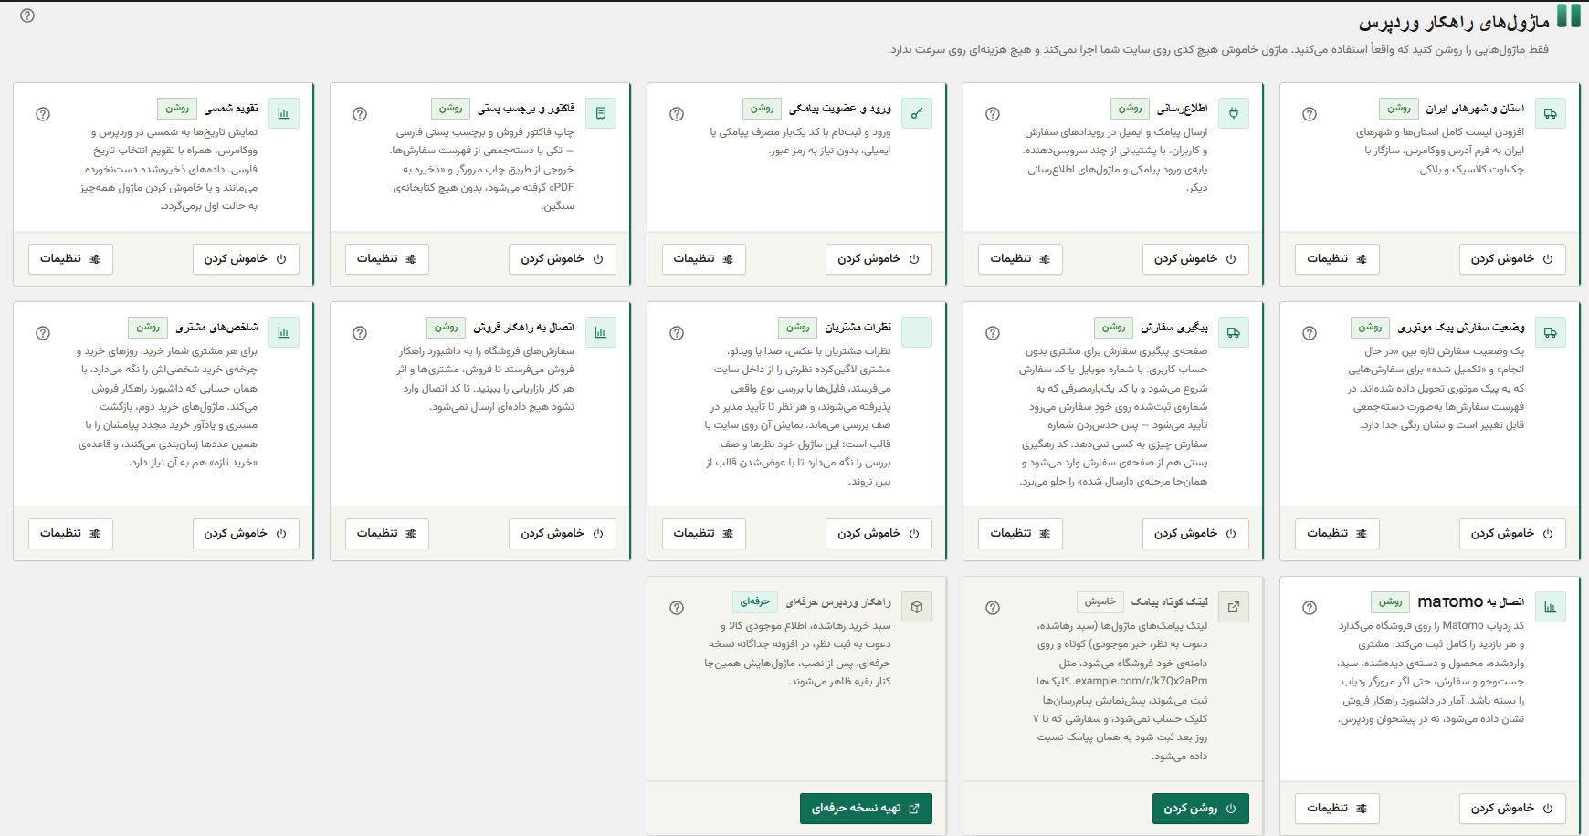Open help for اطلاع‌رسانی module
The image size is (1589, 836).
tap(993, 114)
